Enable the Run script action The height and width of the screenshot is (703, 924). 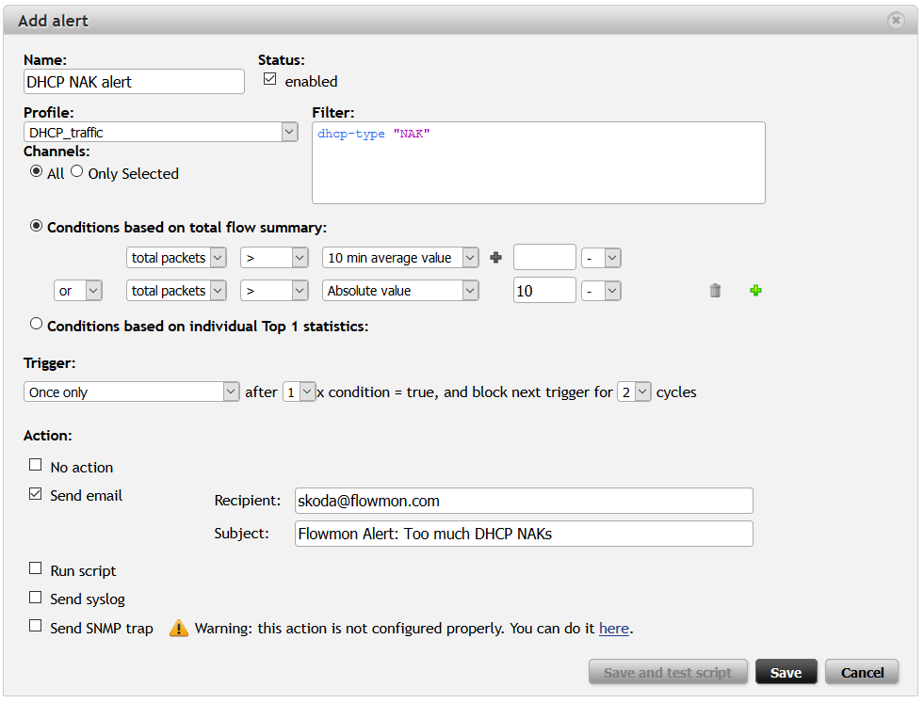(36, 569)
